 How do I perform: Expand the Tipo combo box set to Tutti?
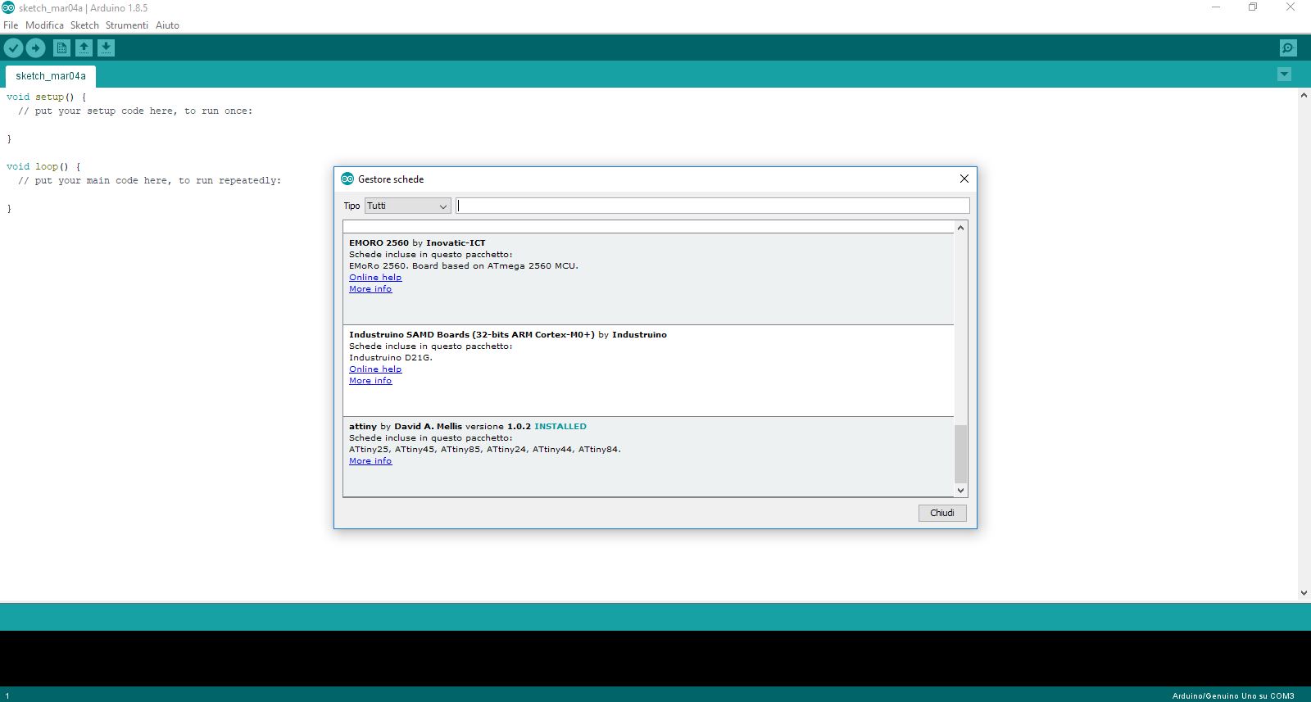407,206
